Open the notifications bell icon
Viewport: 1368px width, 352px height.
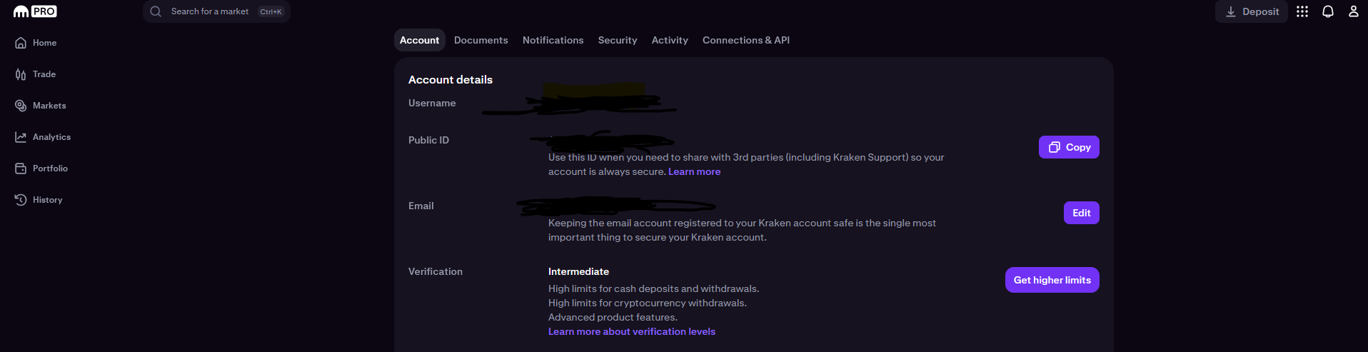point(1328,11)
